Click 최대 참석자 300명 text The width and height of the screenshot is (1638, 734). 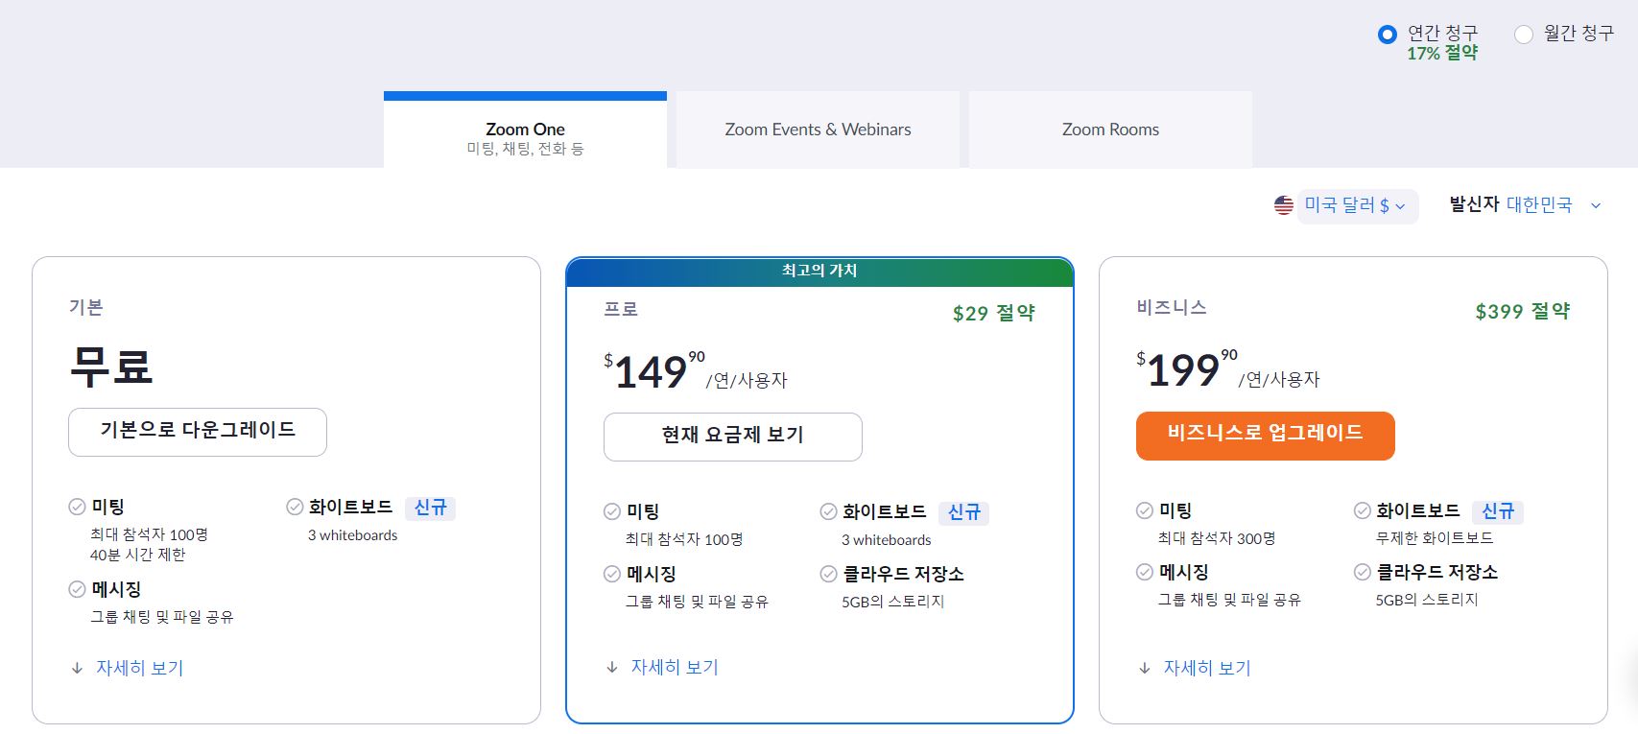coord(1217,538)
